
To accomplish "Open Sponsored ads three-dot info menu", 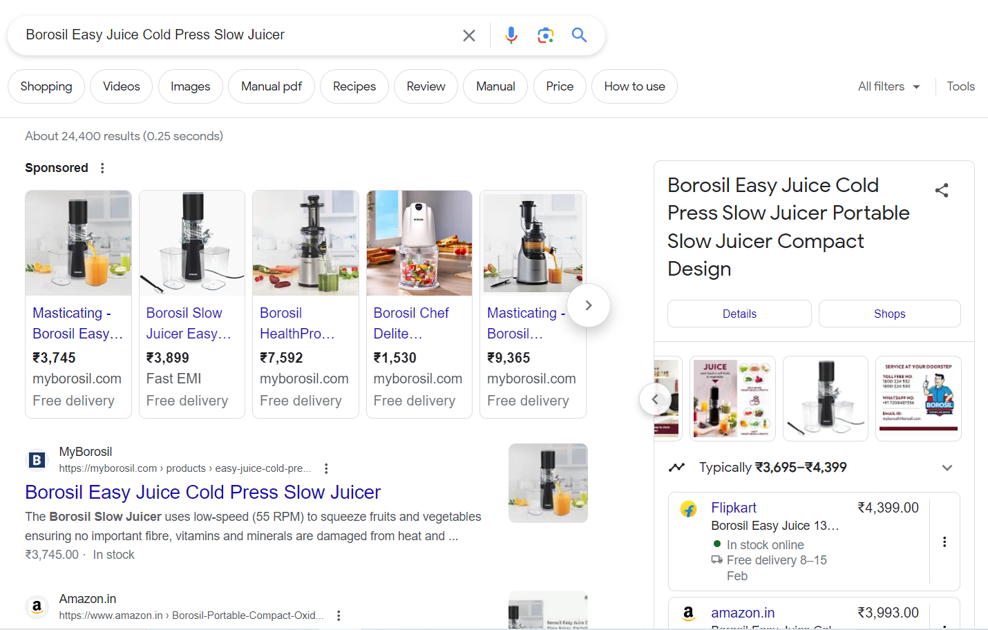I will (x=102, y=168).
